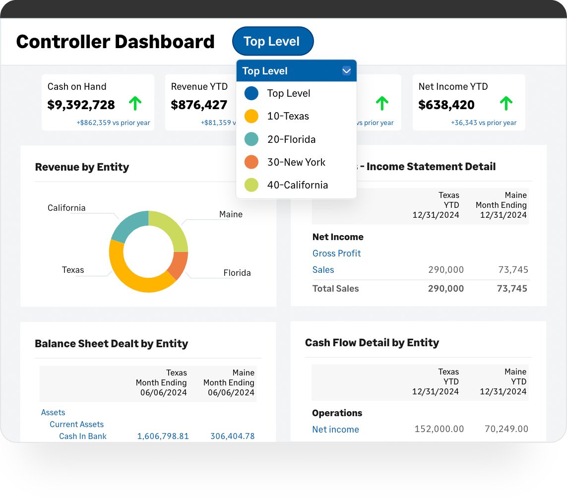Click the Cash In Bank value 1,606,798.81
The height and width of the screenshot is (501, 567).
click(163, 436)
